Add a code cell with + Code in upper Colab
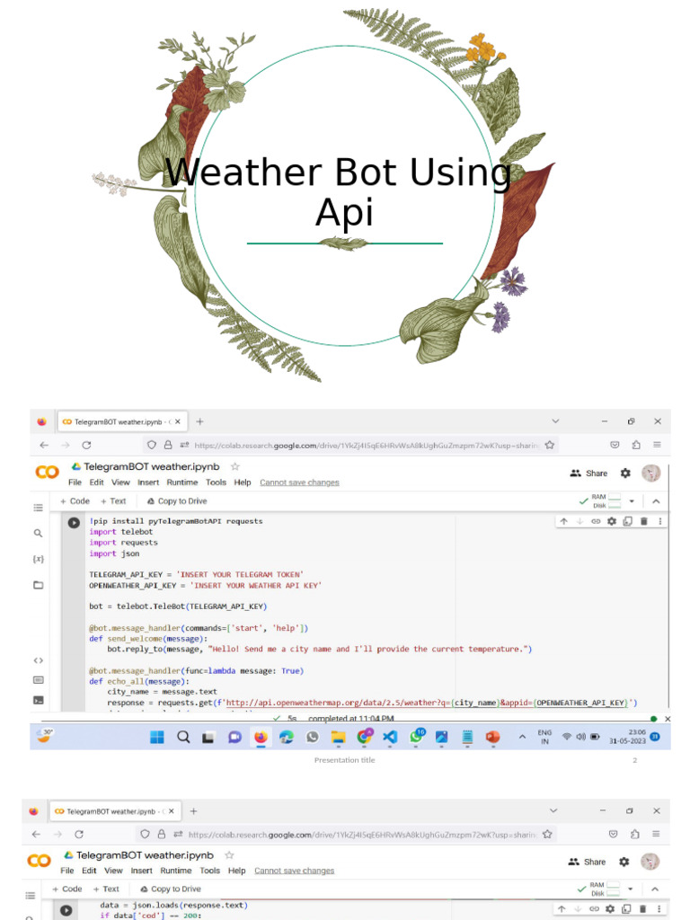 coord(75,501)
